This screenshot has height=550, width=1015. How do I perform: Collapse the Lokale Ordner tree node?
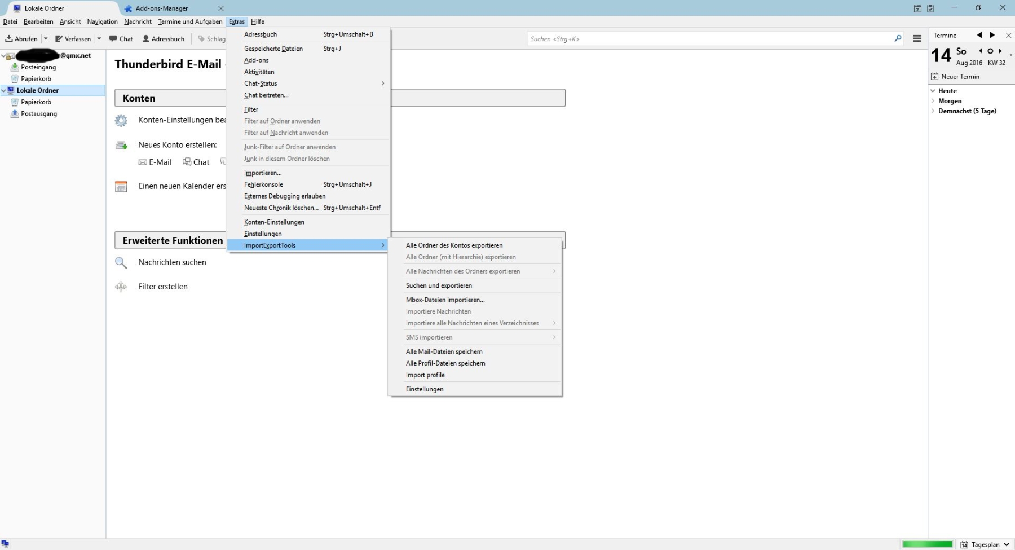[3, 90]
